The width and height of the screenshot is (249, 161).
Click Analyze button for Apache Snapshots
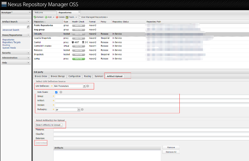(78, 38)
